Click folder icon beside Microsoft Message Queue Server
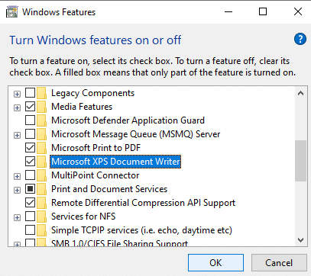 coord(41,134)
